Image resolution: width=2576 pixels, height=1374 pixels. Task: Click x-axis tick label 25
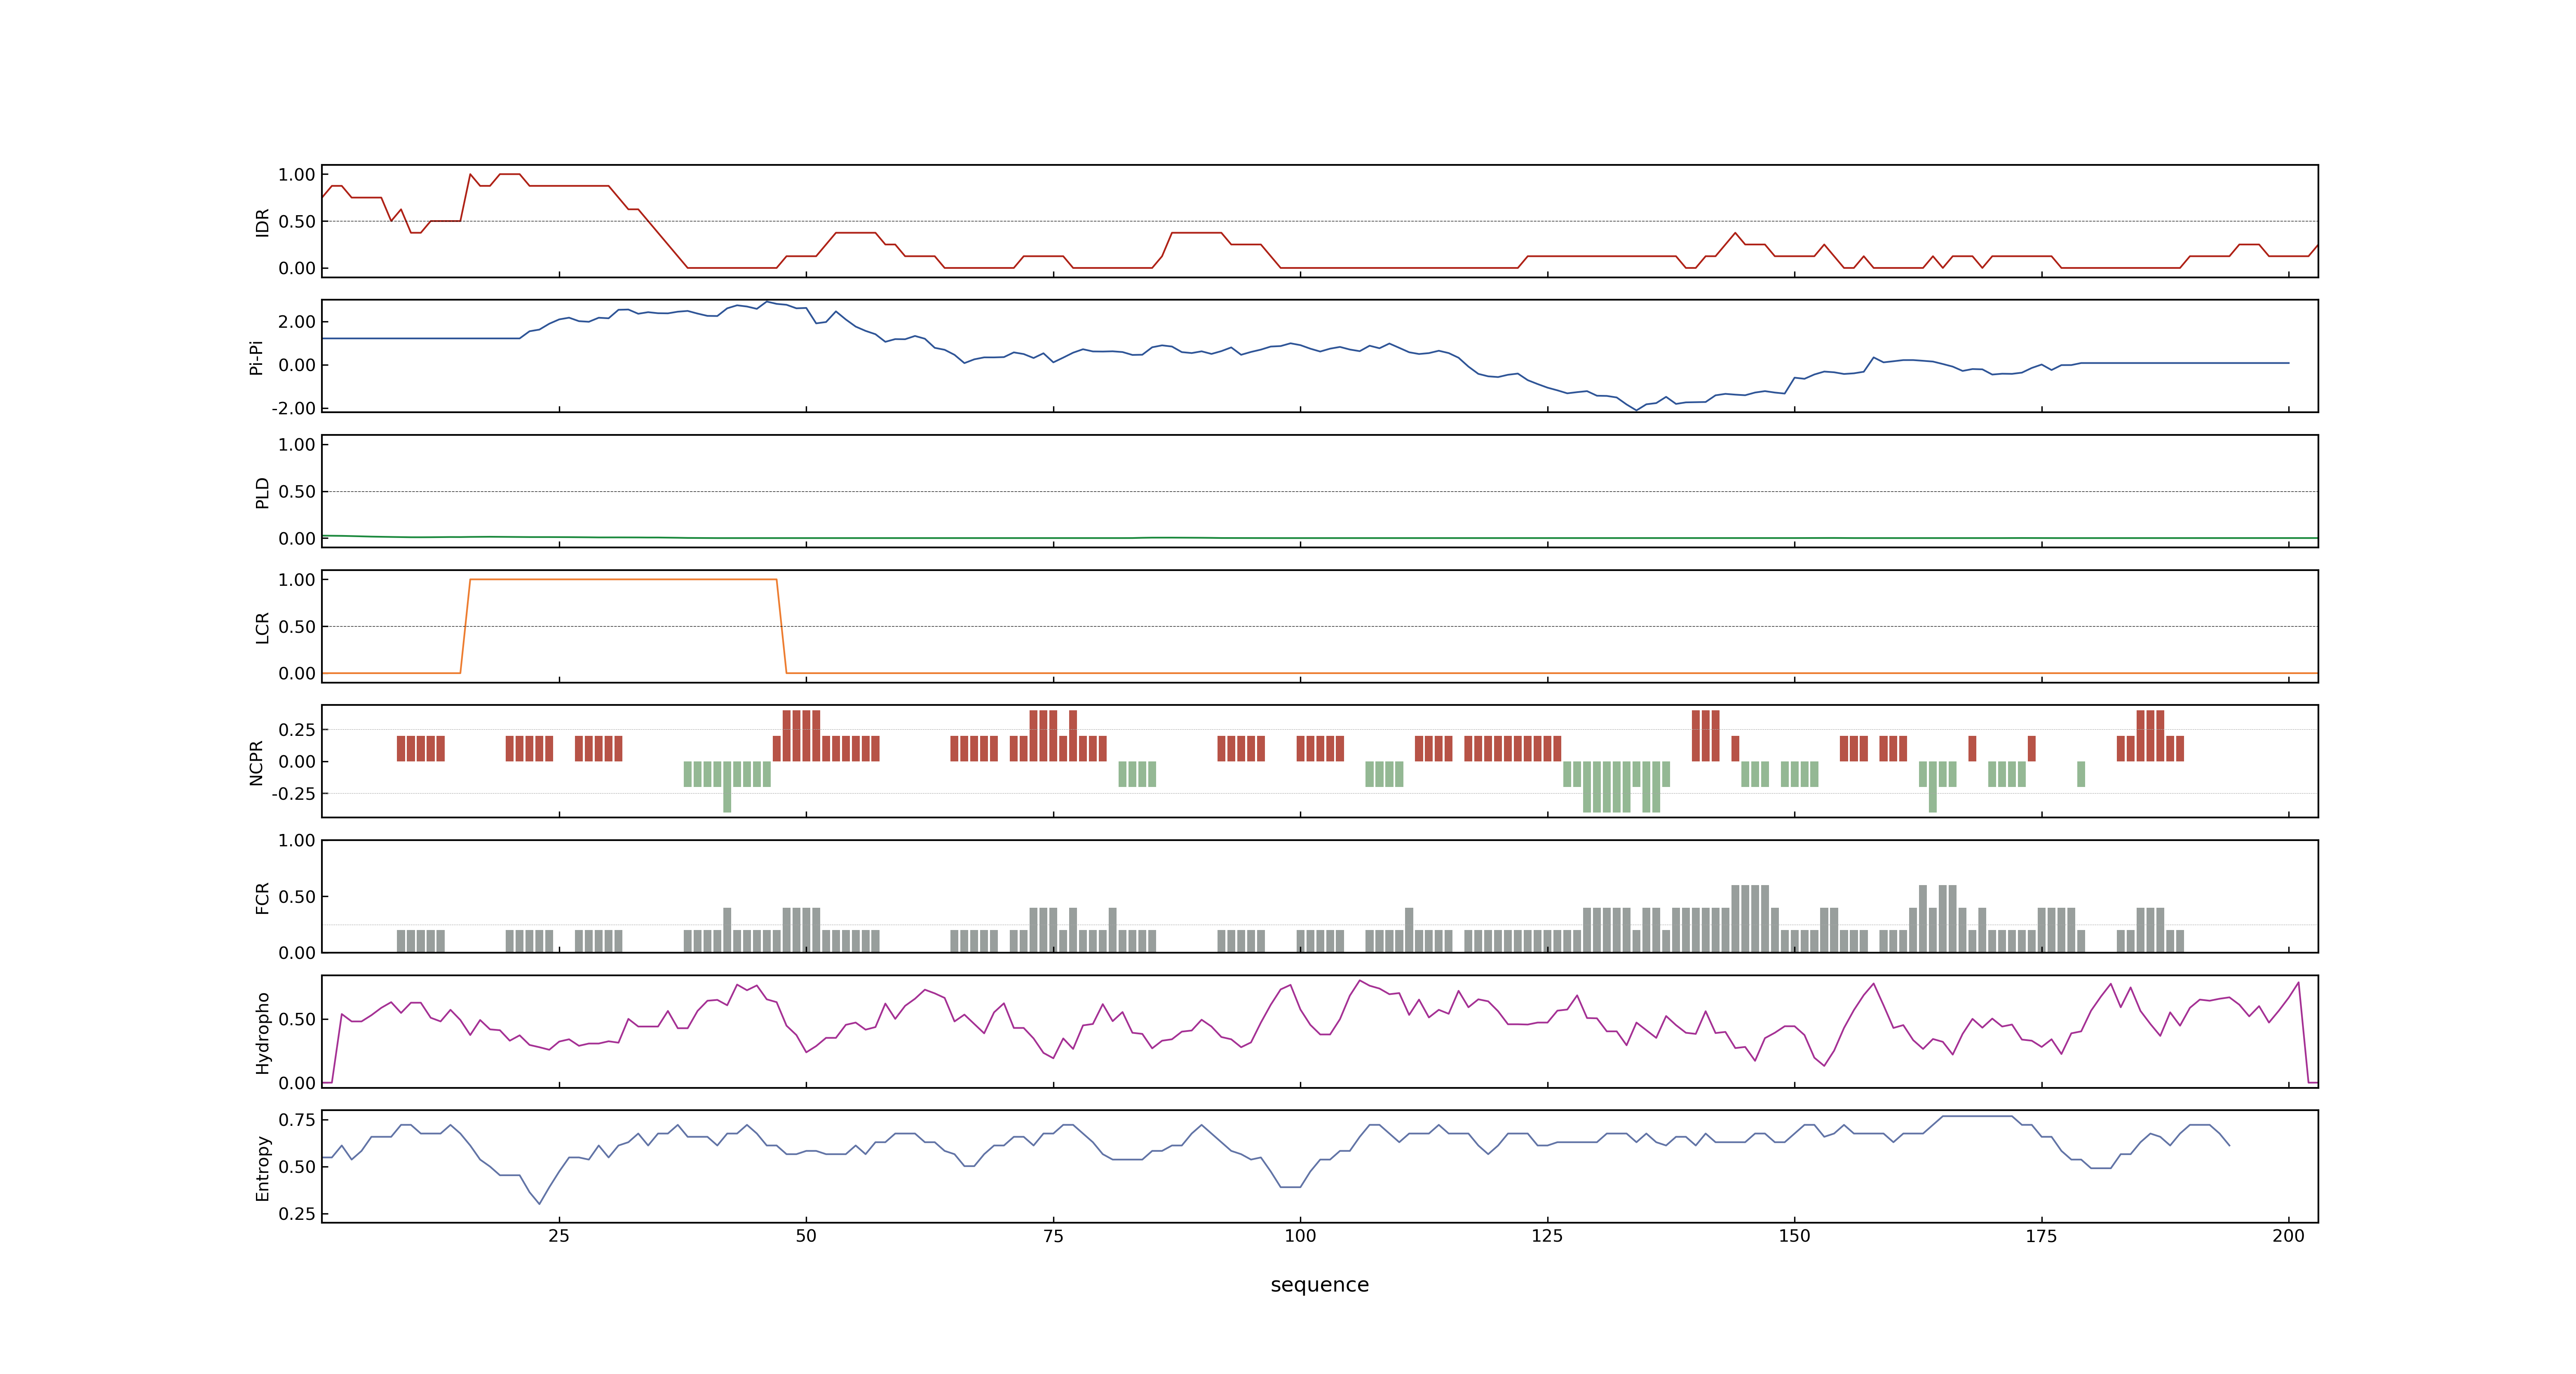pos(559,1236)
